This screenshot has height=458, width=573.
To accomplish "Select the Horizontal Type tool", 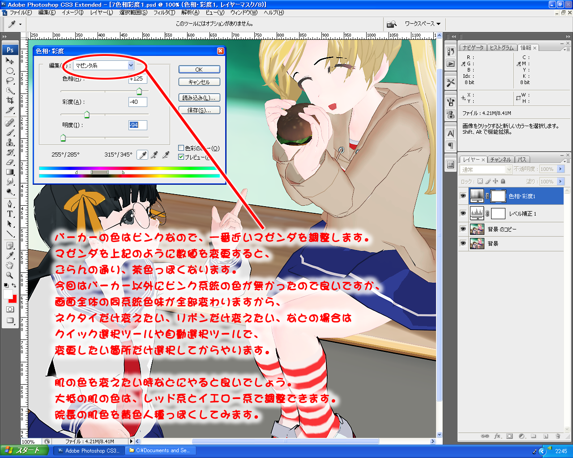I will coord(10,214).
